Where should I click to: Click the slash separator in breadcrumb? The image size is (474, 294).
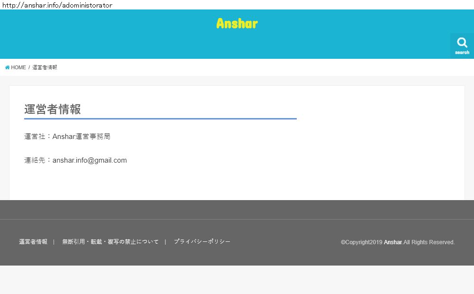(x=29, y=68)
